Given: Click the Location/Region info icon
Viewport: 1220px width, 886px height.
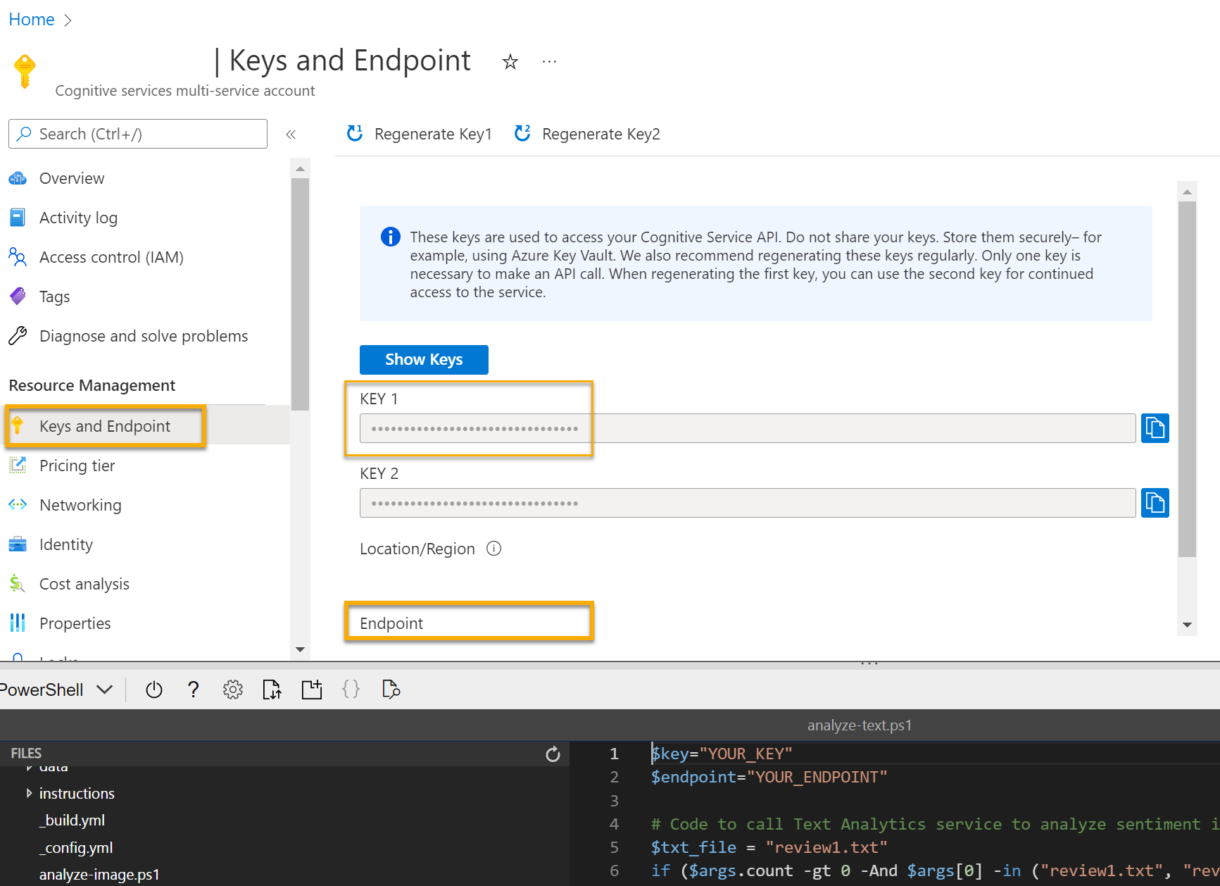Looking at the screenshot, I should 494,549.
